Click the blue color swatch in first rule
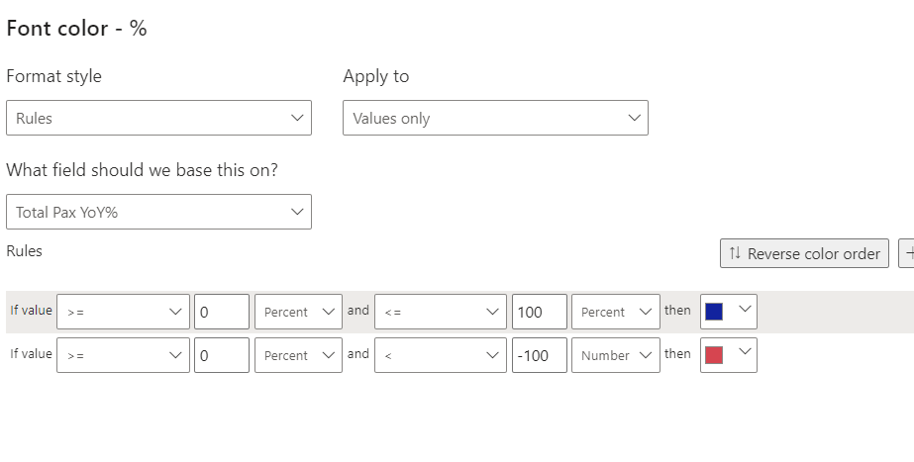The image size is (914, 462). click(714, 312)
